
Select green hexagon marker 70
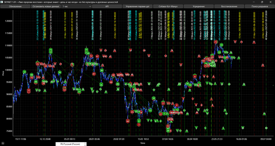219,52
